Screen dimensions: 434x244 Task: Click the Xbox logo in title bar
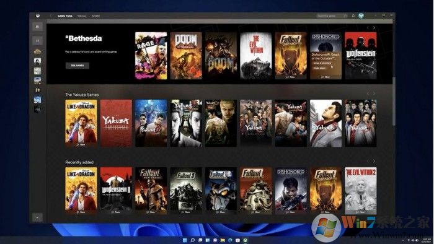point(38,16)
